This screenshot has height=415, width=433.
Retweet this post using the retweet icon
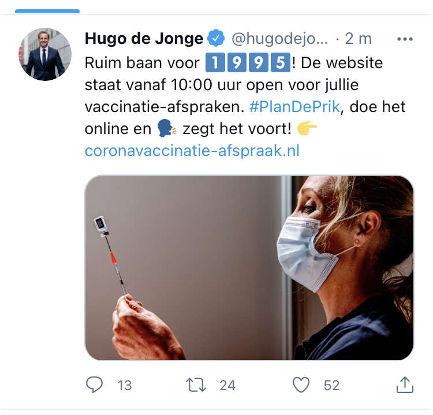point(196,385)
